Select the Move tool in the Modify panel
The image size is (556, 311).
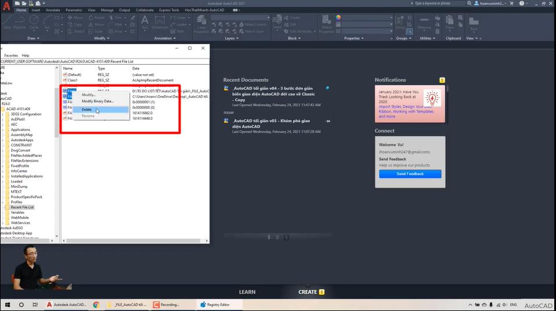click(x=75, y=17)
